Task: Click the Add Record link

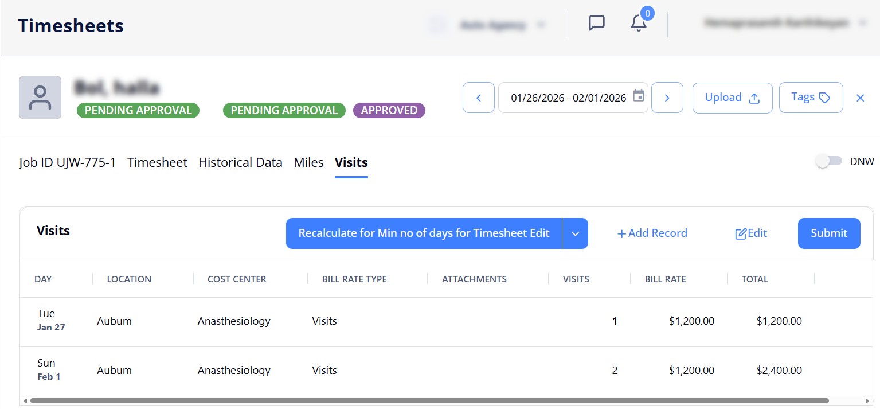Action: click(652, 233)
